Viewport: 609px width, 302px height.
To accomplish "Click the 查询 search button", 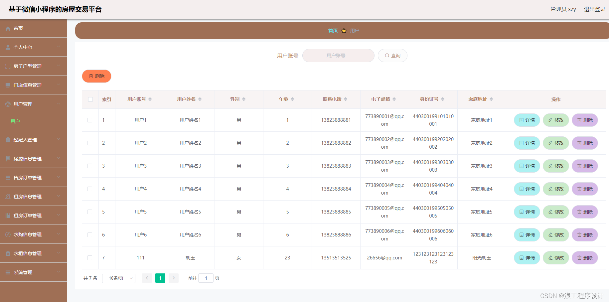I will pos(392,56).
